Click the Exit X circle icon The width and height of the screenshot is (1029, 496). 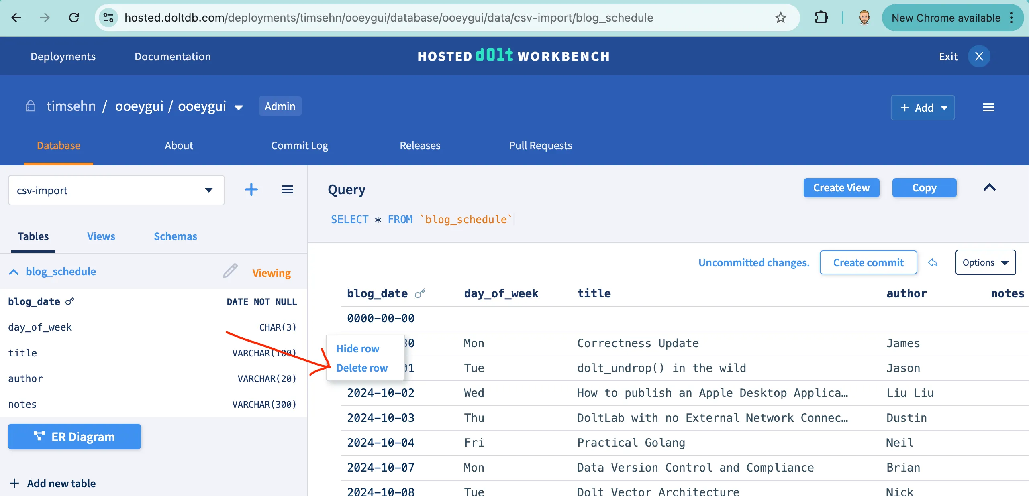(x=978, y=56)
